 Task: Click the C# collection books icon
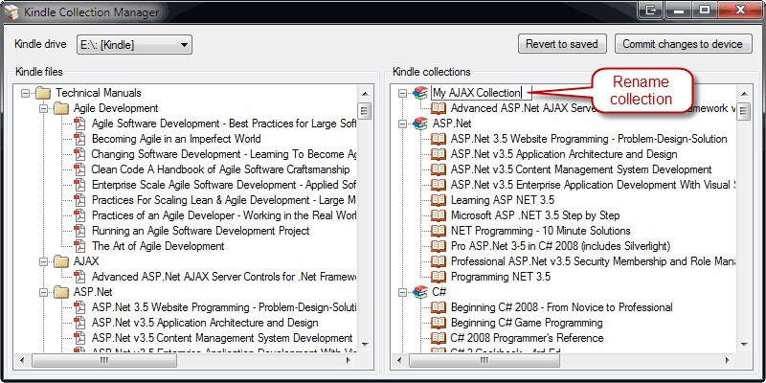pos(420,292)
